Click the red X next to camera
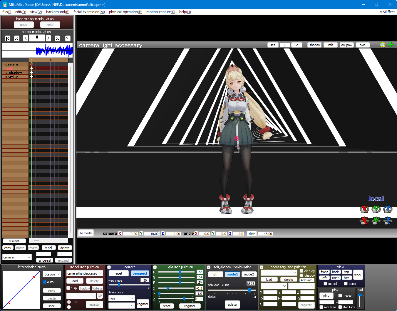Image resolution: width=397 pixels, height=311 pixels. click(x=120, y=233)
